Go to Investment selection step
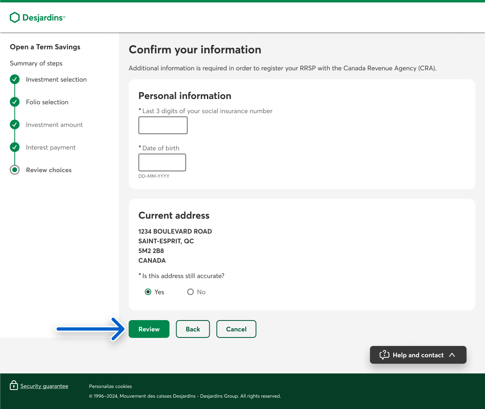The image size is (485, 409). [56, 80]
